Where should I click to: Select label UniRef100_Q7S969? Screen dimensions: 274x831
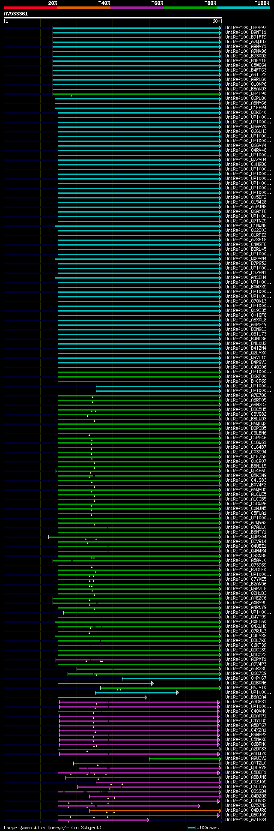246,565
